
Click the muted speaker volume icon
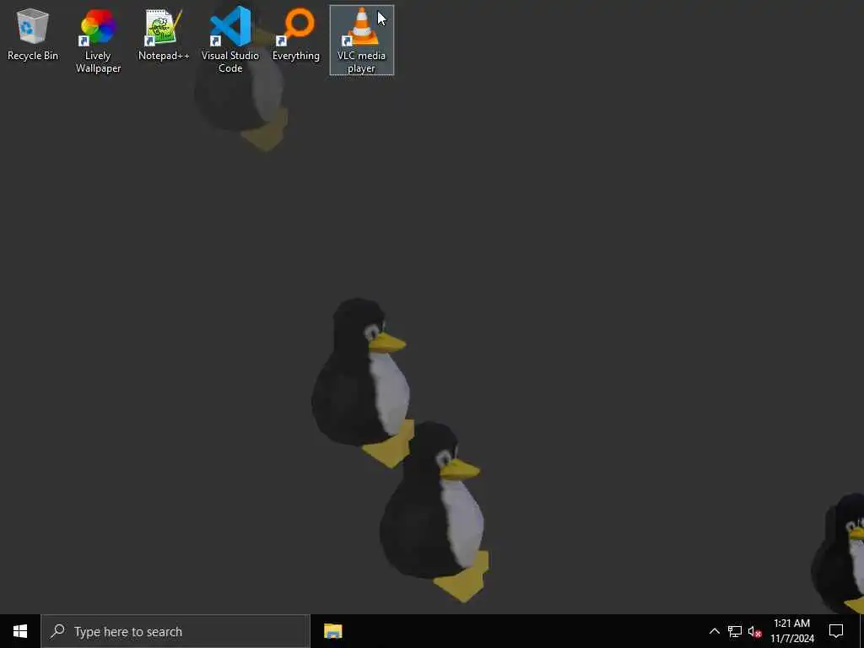[x=755, y=631]
